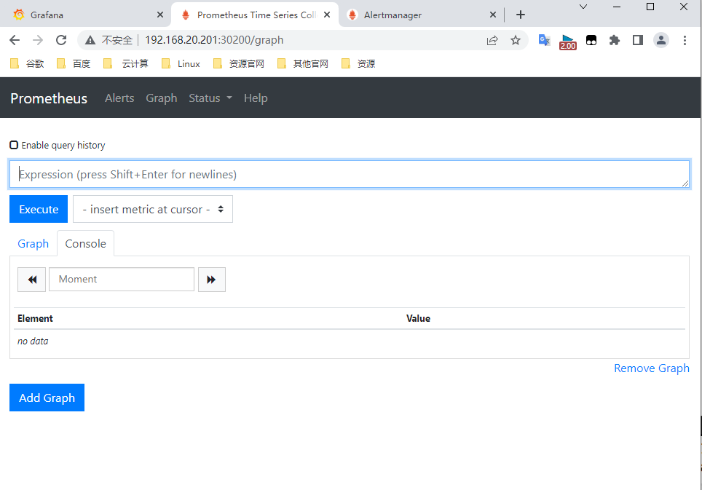Click the Remove Graph link

[651, 368]
